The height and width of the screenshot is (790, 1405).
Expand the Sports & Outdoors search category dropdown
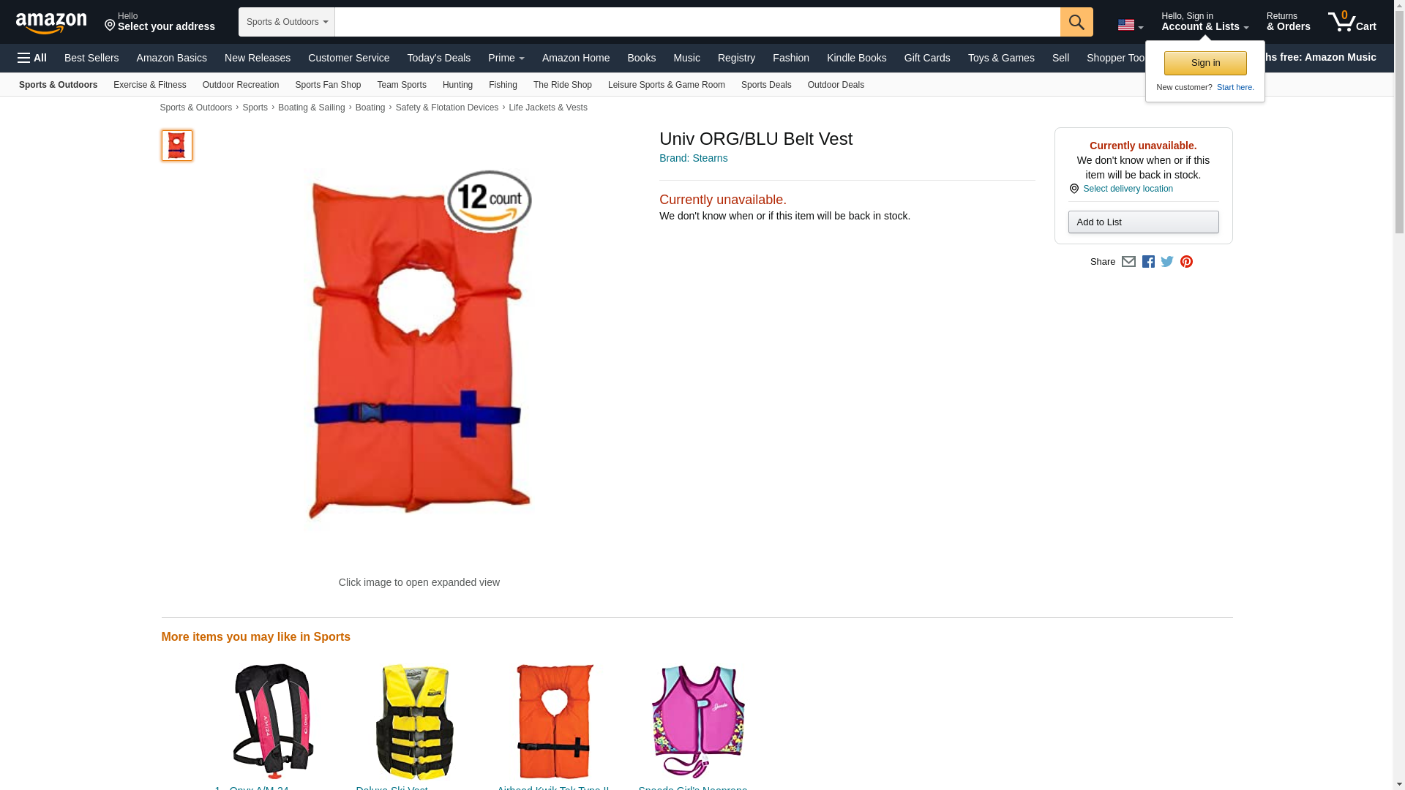287,22
